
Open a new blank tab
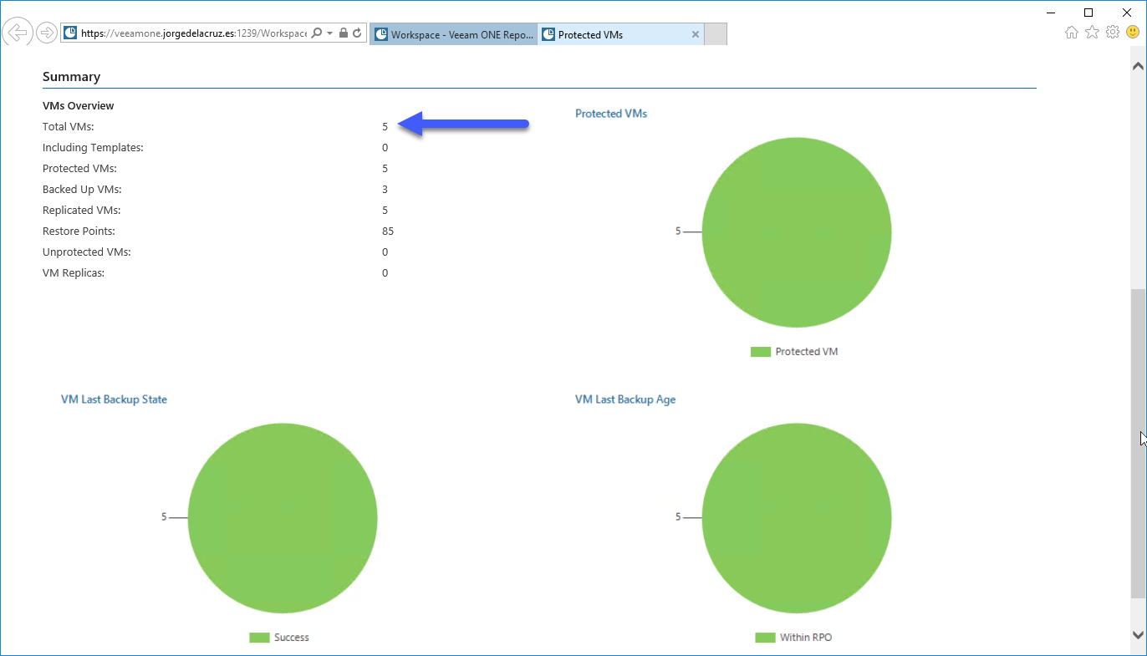point(716,34)
